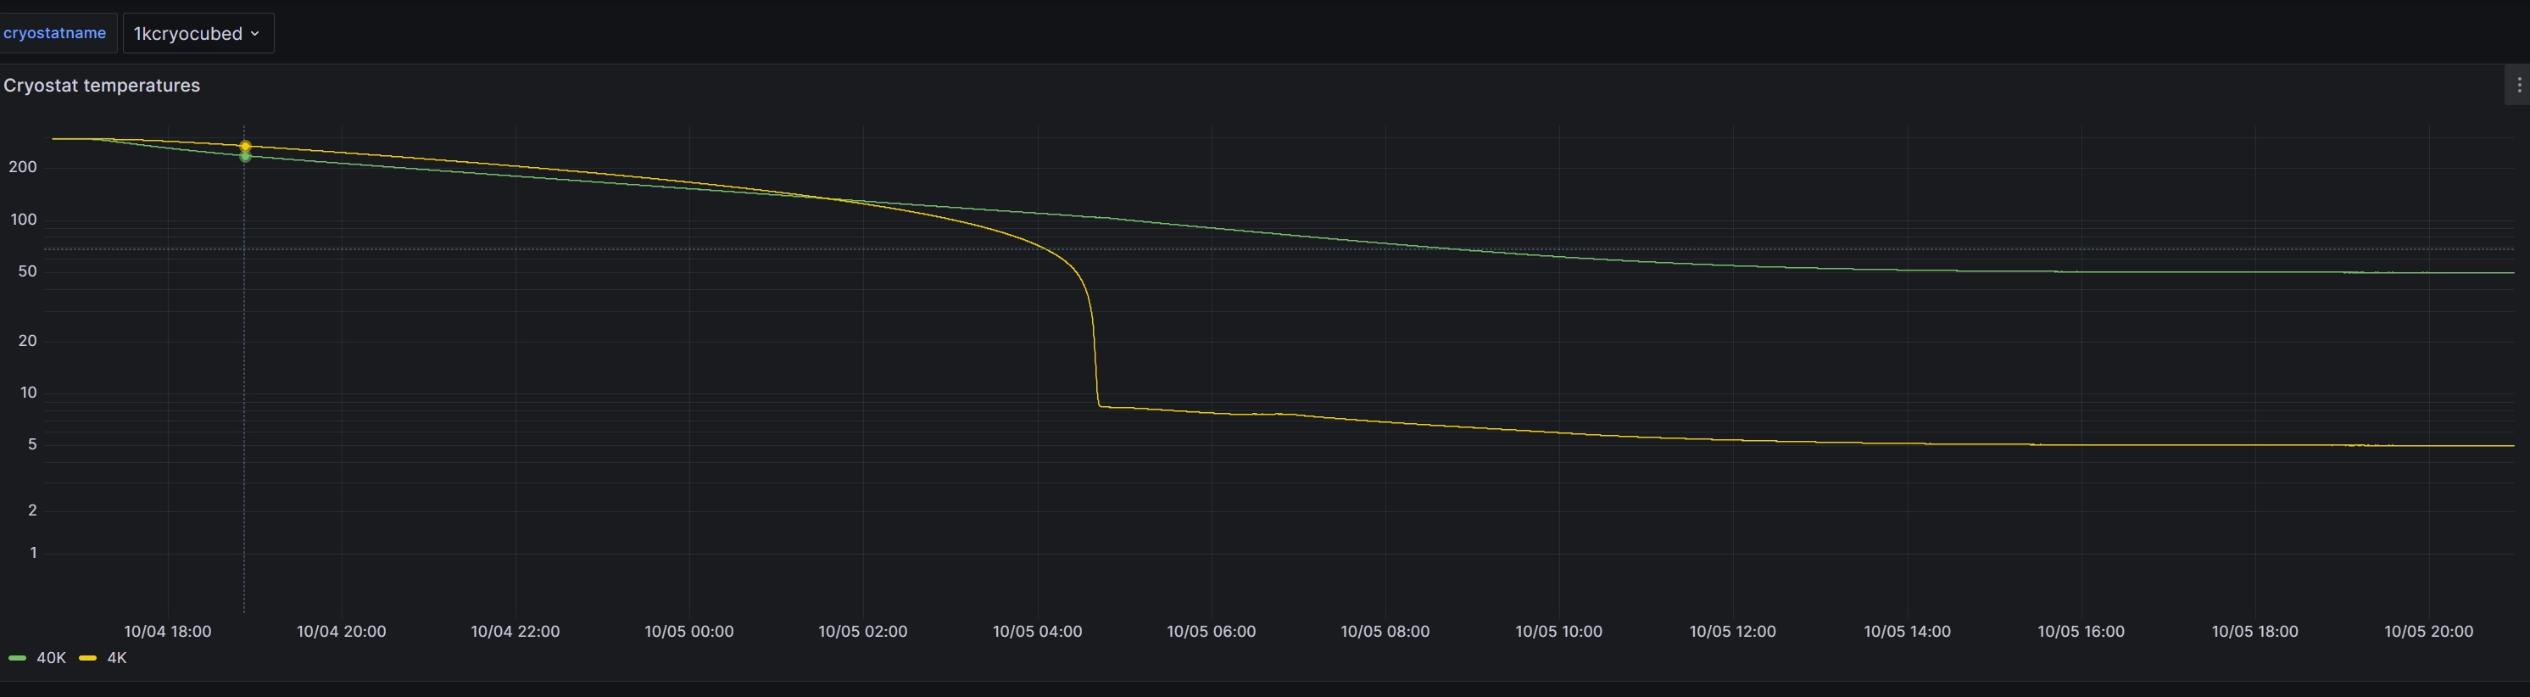This screenshot has height=697, width=2530.
Task: Click the 10/04 18:00 time axis label
Action: coord(168,631)
